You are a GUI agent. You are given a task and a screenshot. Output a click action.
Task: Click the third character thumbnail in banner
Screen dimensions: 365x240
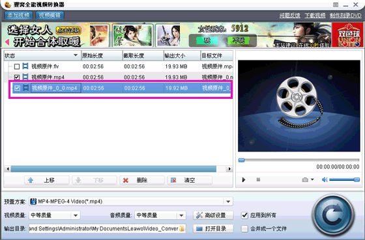coord(168,35)
